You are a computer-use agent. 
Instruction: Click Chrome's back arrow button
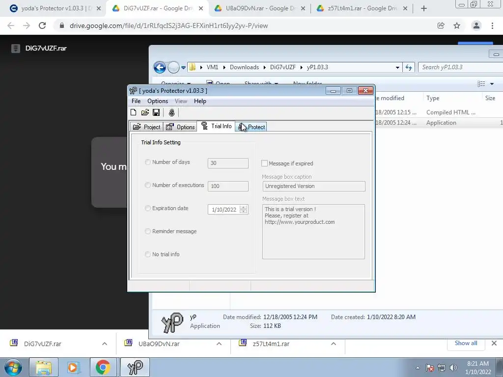11,26
